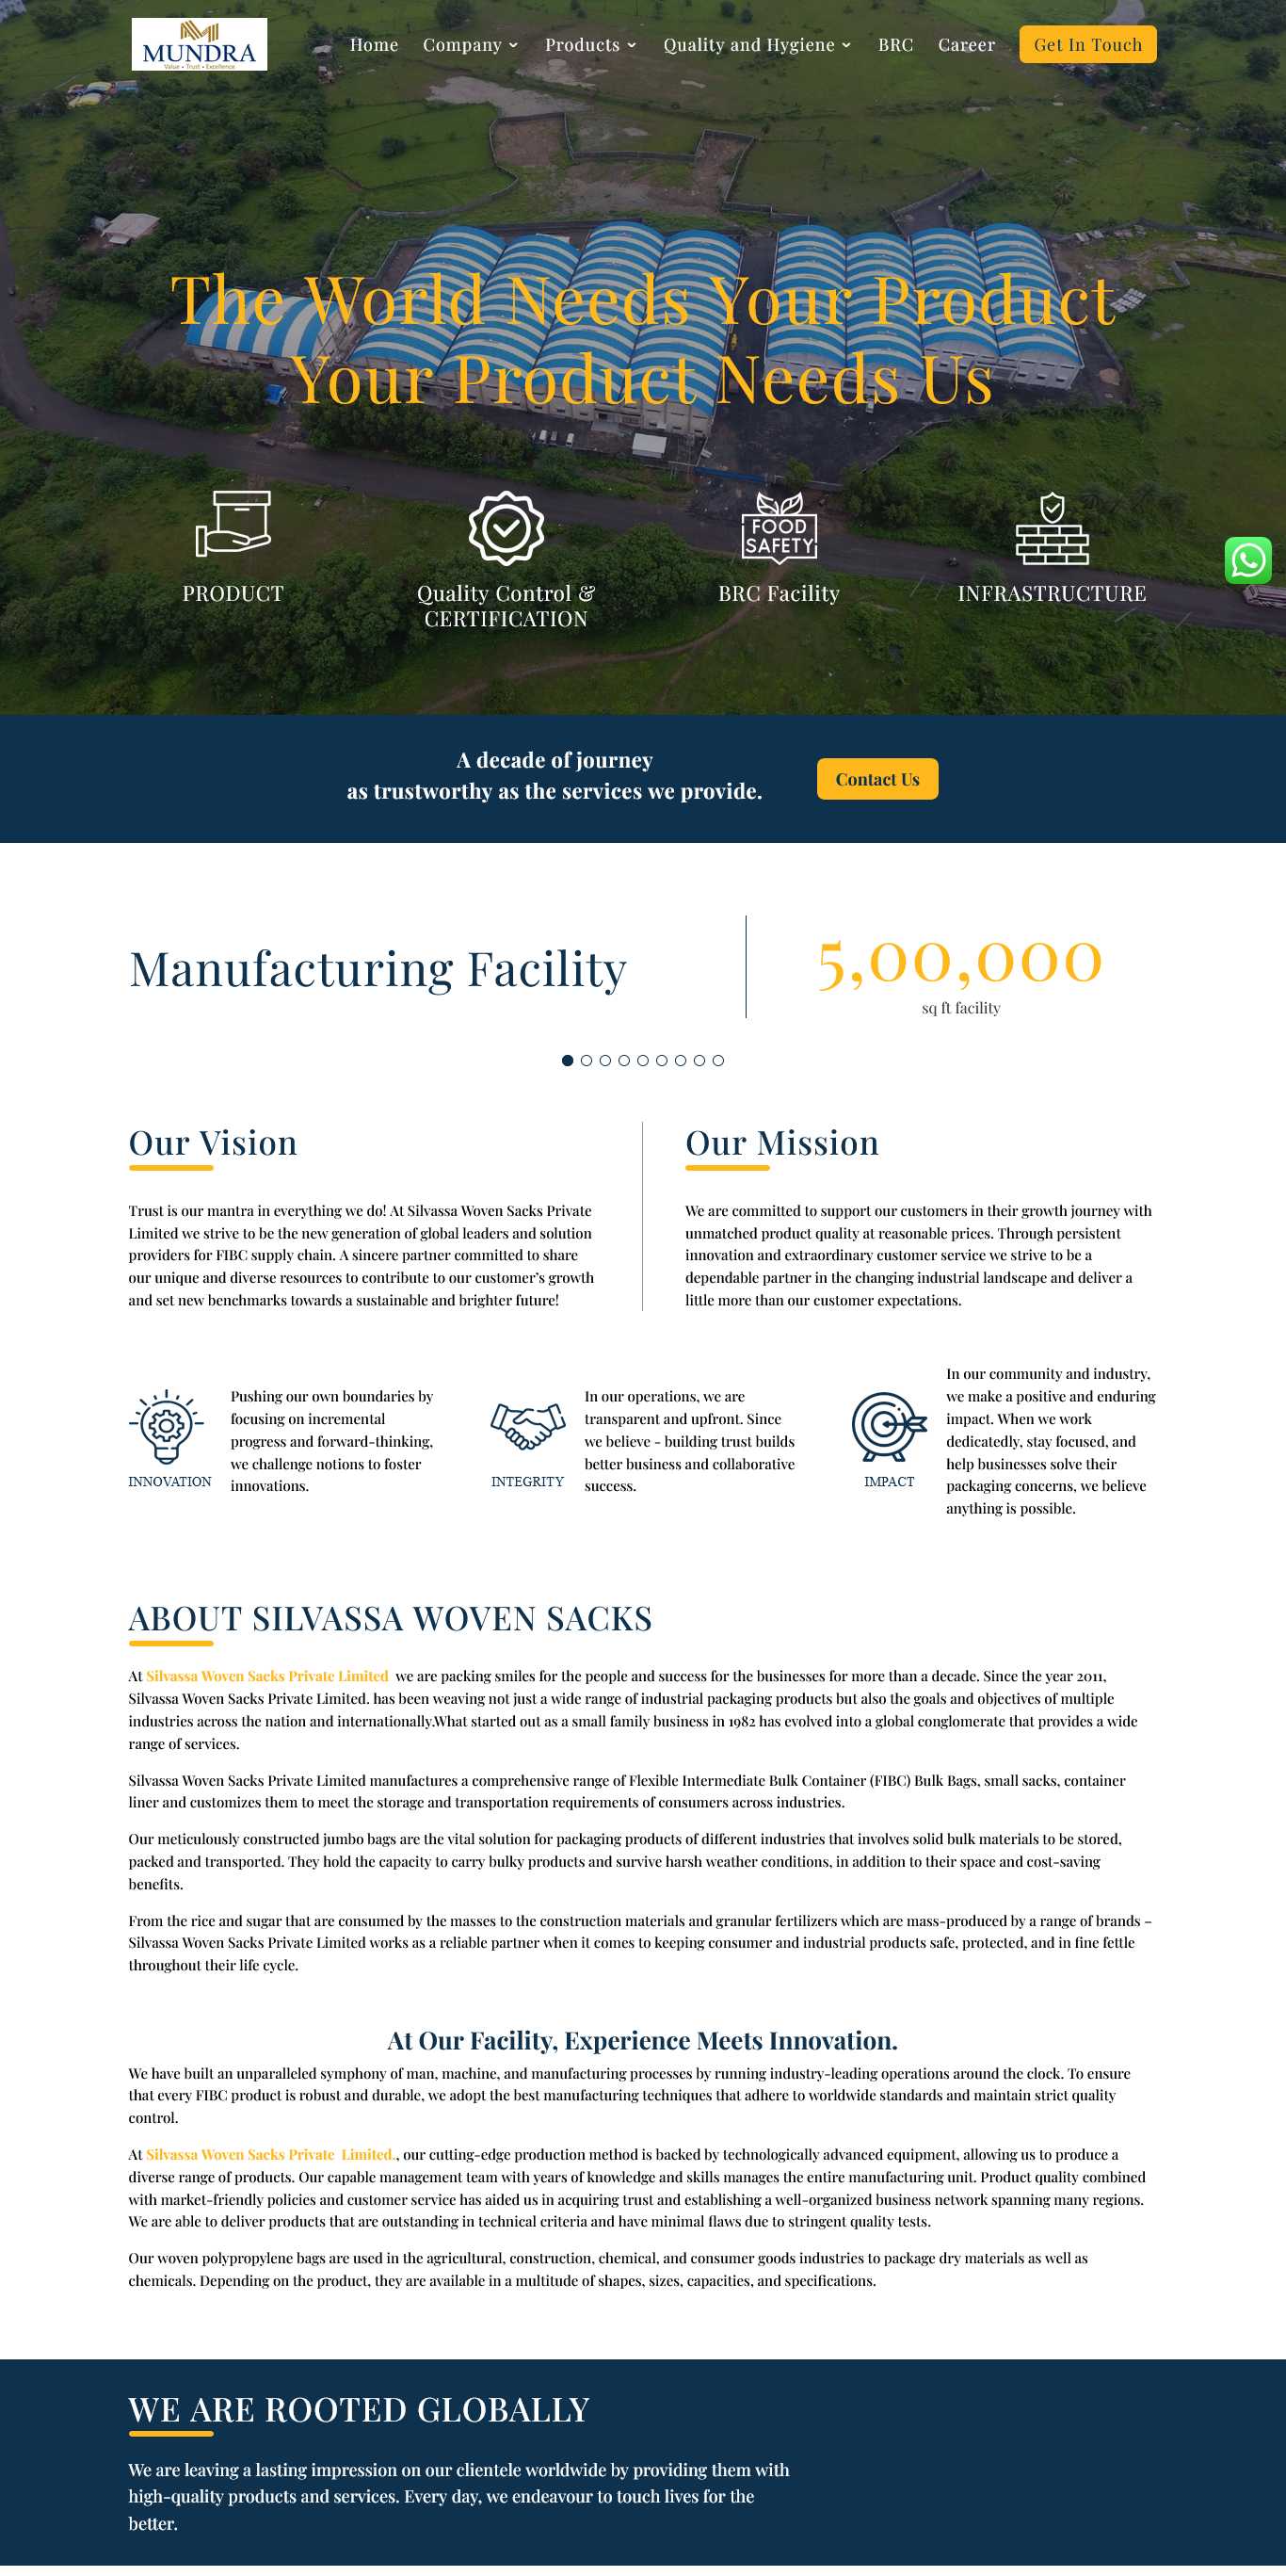Expand Quality and Hygiene dropdown
The image size is (1286, 2576).
pyautogui.click(x=758, y=45)
